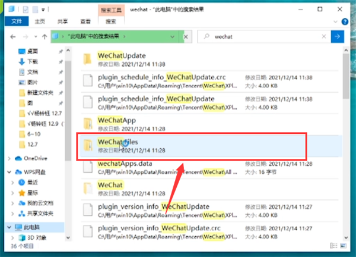Screen dimensions: 356x257
Task: Expand the 最近 node under WPS网盘
Action: click(12, 182)
